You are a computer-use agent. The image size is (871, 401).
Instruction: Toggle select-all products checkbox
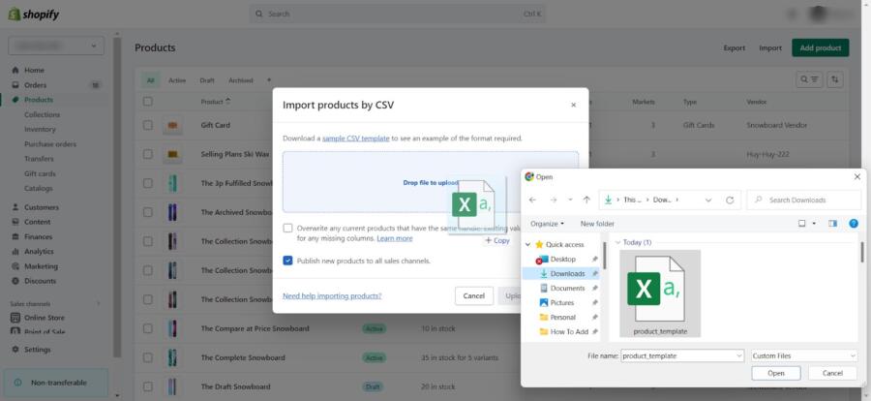coord(148,102)
